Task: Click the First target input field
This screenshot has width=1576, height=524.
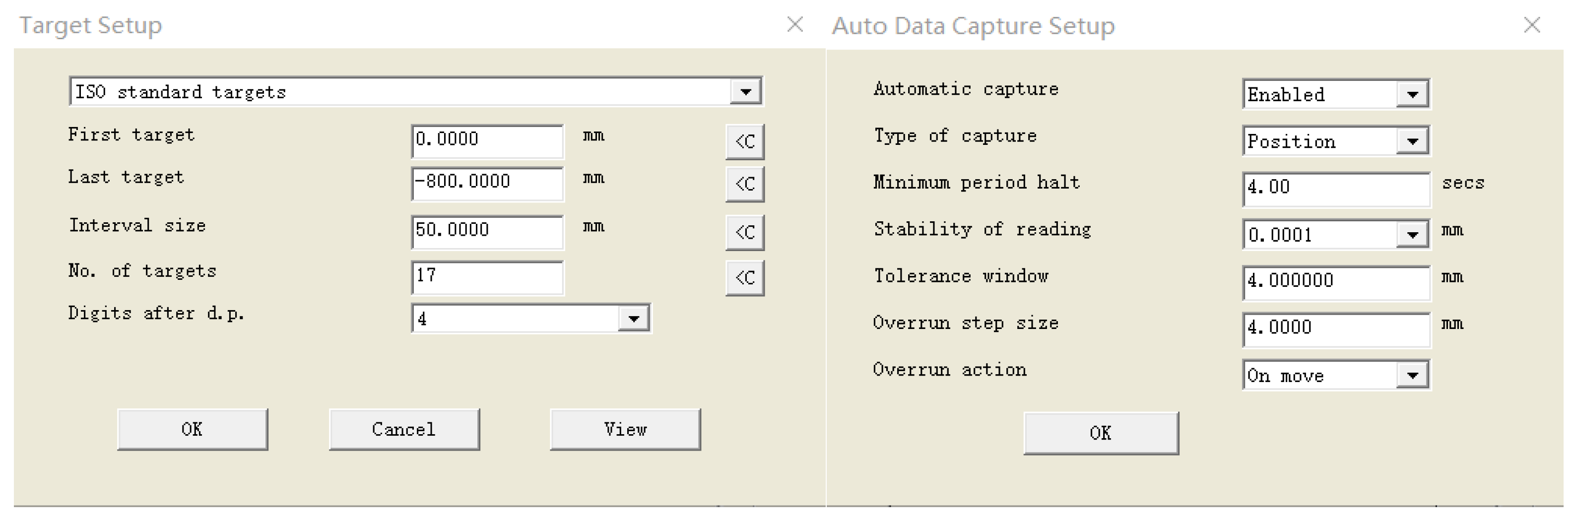Action: click(487, 140)
